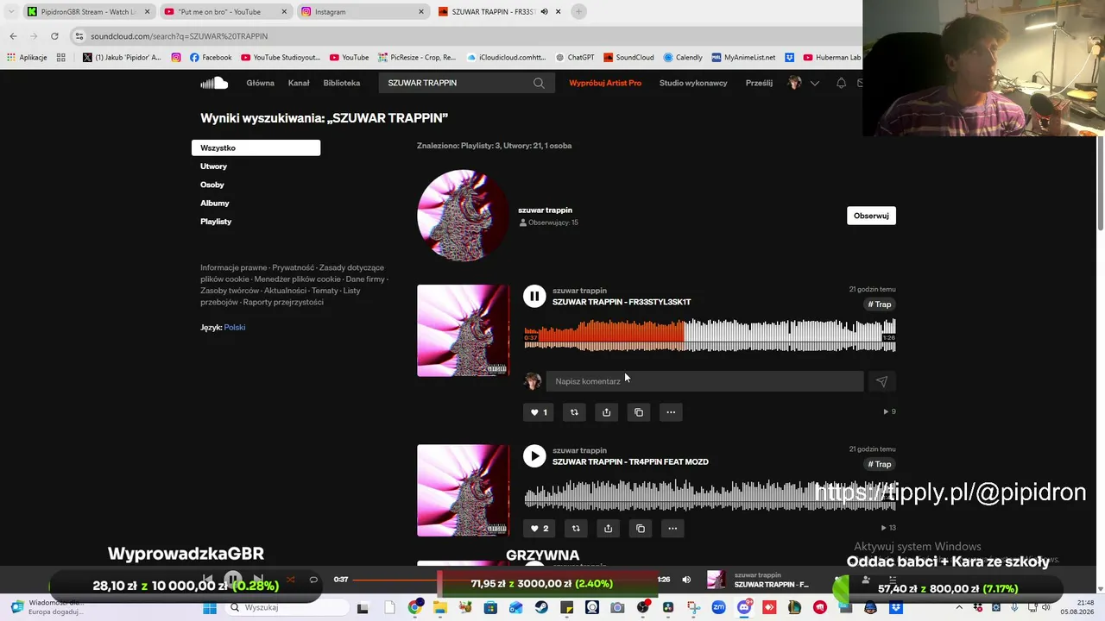Copy link of the TR4PPiN FEAT MOZD track
1105x621 pixels.
pos(641,529)
